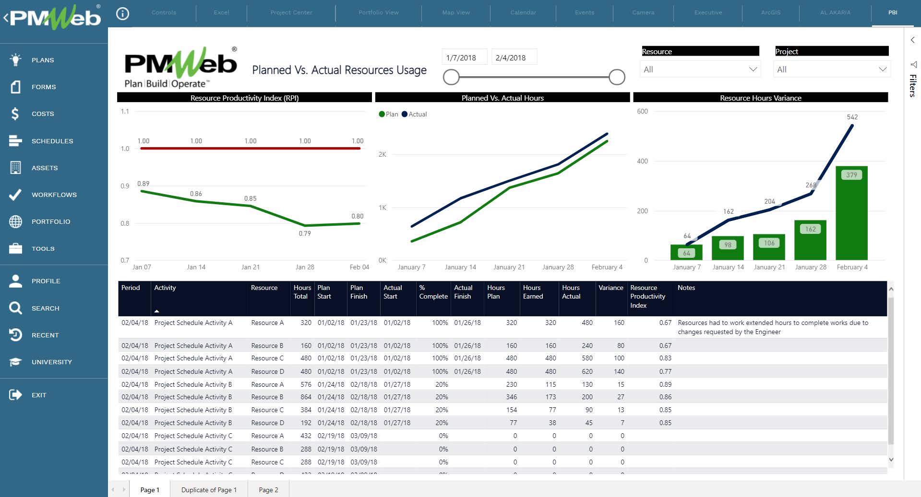Viewport: 921px width, 497px height.
Task: Switch to the Page 2 tab
Action: click(268, 490)
